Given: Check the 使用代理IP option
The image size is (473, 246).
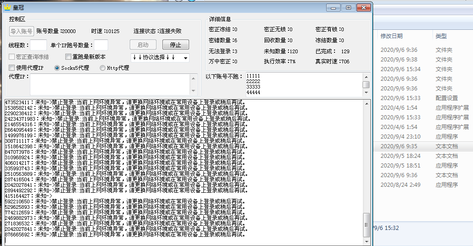Looking at the screenshot, I should click(12, 68).
